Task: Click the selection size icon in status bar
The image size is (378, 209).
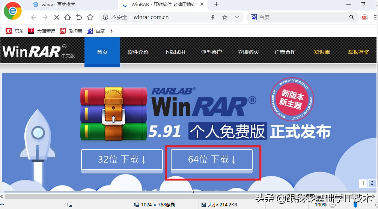Action: pos(70,205)
